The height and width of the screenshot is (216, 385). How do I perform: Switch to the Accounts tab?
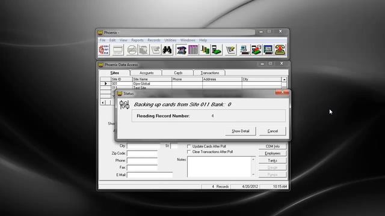click(x=146, y=73)
